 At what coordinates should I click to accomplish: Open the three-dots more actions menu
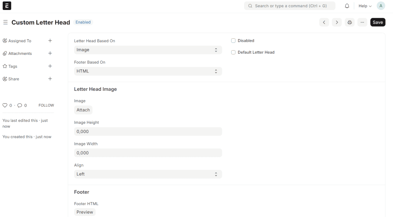(362, 22)
